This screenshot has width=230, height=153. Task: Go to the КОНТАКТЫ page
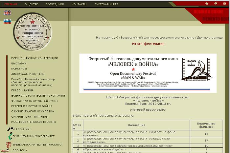coord(79,4)
